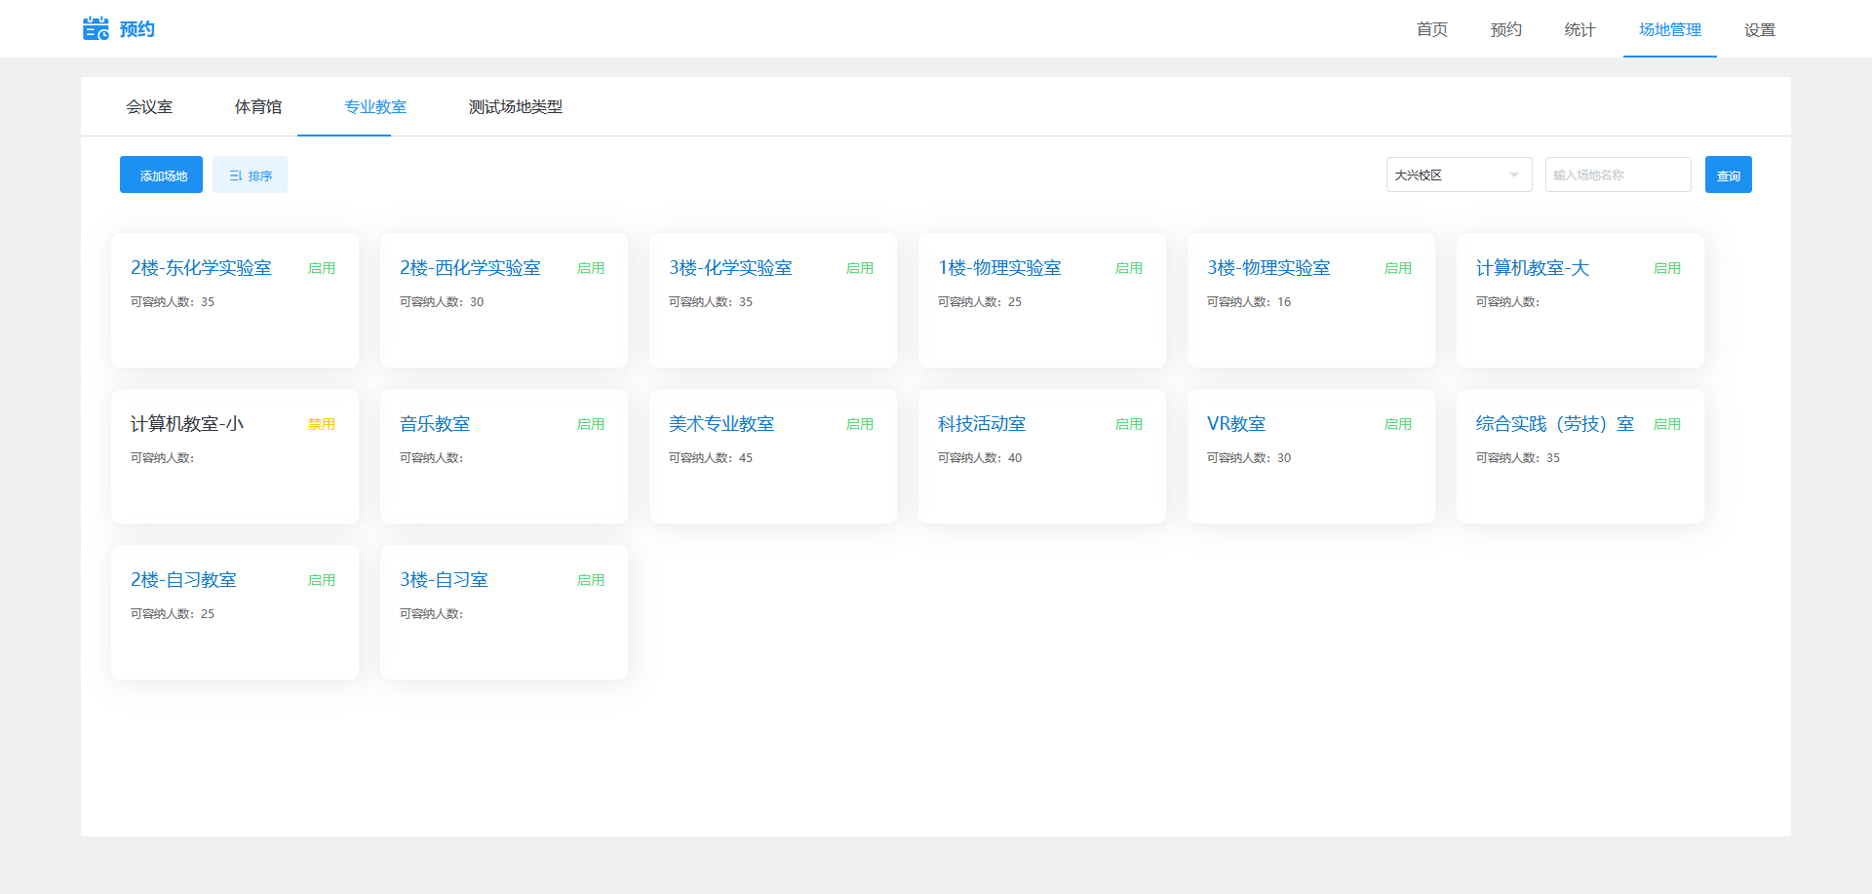This screenshot has width=1872, height=894.
Task: Expand the 大兴校区 campus dropdown
Action: tap(1458, 175)
